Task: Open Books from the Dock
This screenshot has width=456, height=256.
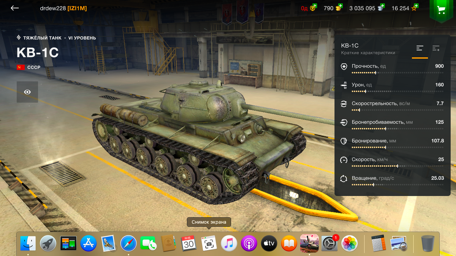Action: pos(289,243)
